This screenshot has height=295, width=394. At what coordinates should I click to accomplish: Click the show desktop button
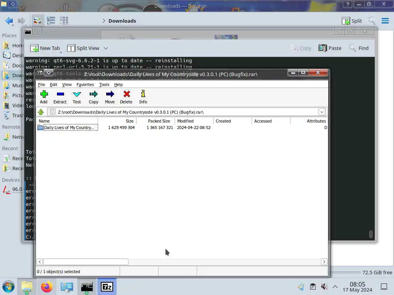point(384,287)
